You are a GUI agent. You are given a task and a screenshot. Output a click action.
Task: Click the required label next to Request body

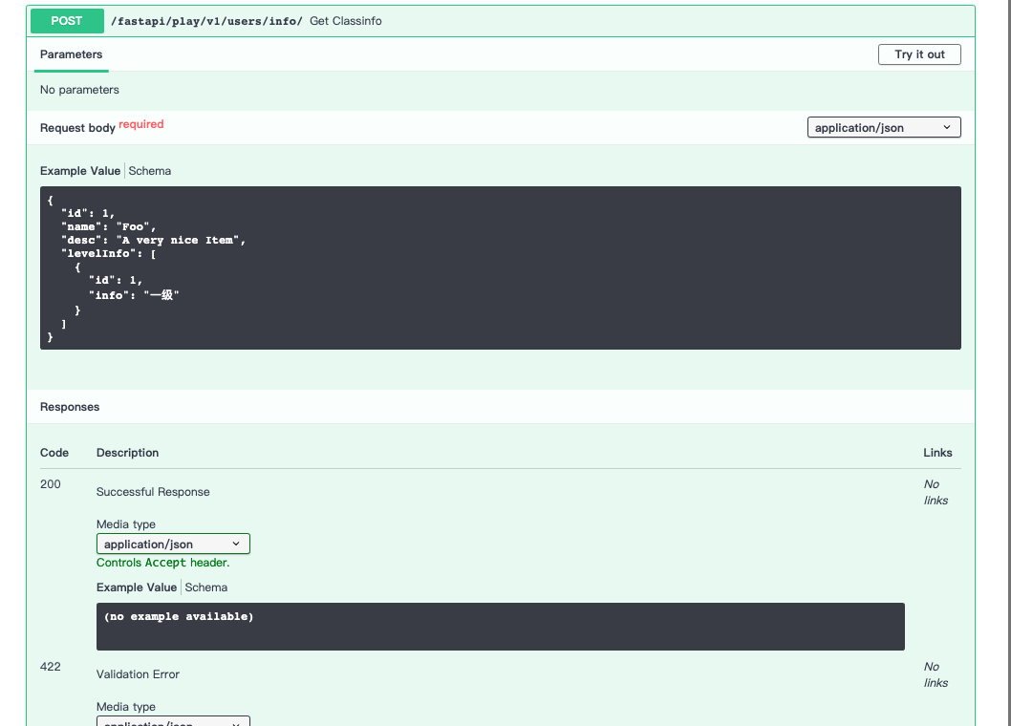point(140,123)
